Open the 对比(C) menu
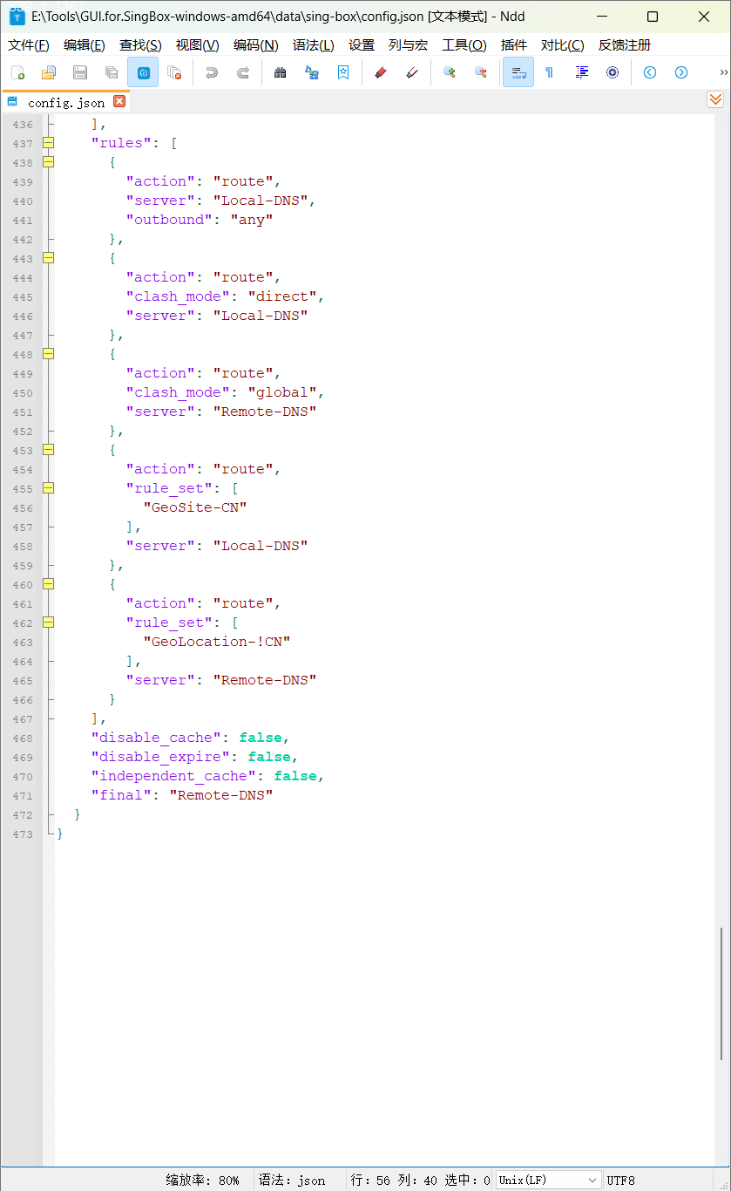Screen dimensions: 731x1191 click(563, 45)
